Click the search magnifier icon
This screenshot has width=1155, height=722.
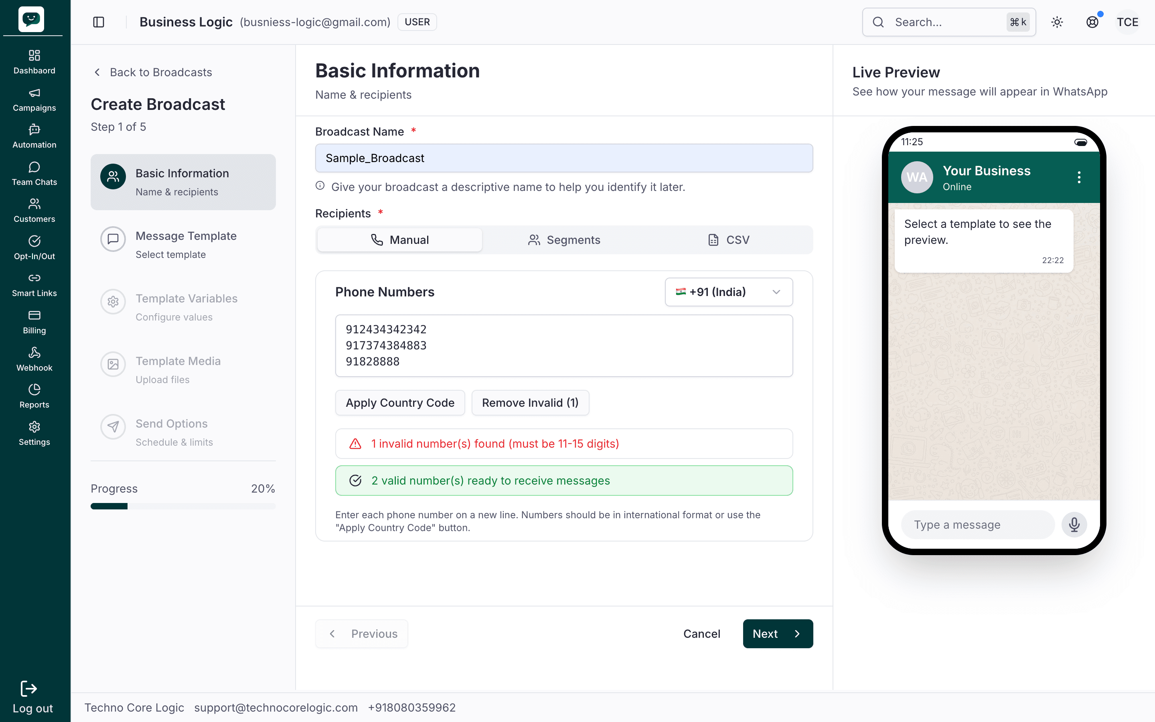click(878, 22)
